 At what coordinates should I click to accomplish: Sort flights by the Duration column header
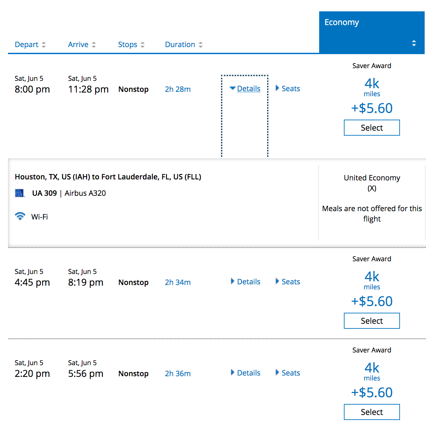point(180,45)
